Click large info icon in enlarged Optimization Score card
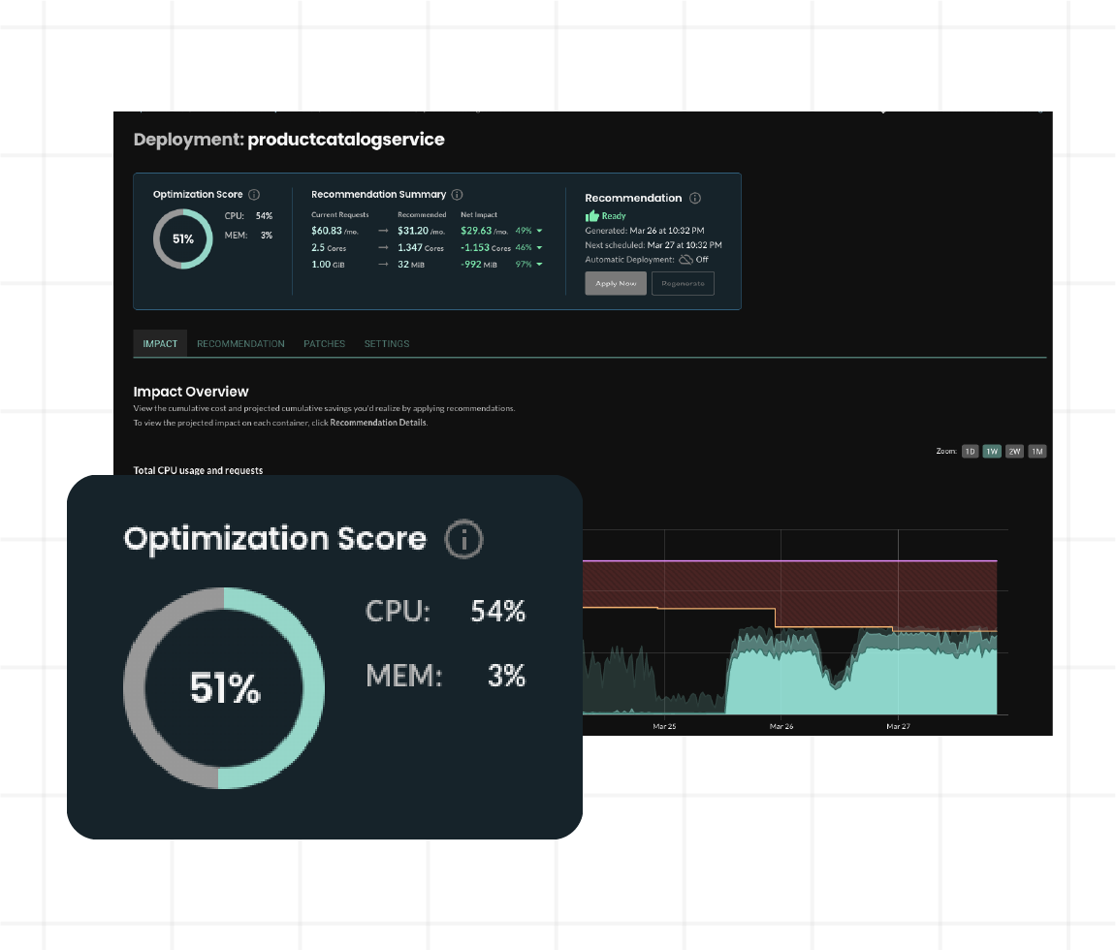 point(464,539)
